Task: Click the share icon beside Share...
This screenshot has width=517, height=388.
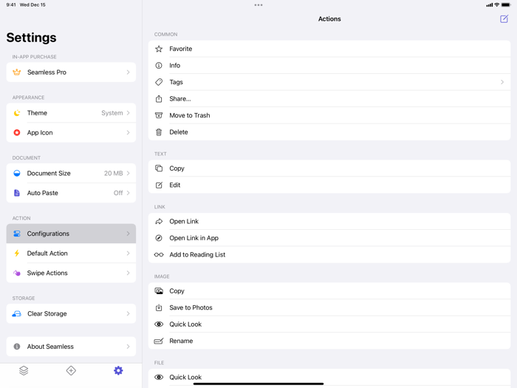Action: click(x=159, y=98)
